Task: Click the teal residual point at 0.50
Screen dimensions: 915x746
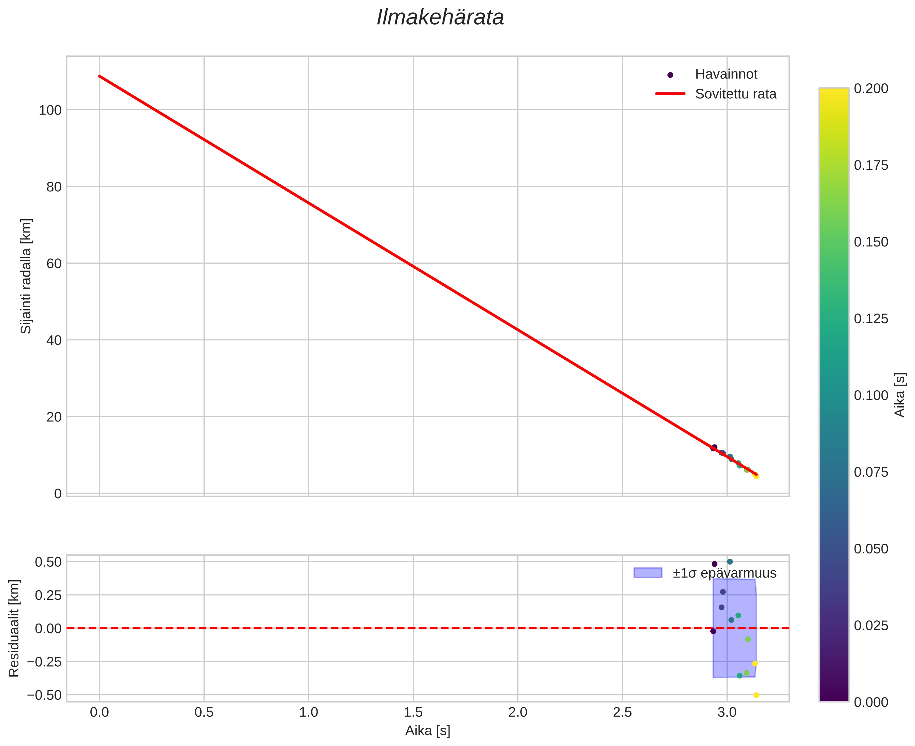Action: [x=730, y=562]
